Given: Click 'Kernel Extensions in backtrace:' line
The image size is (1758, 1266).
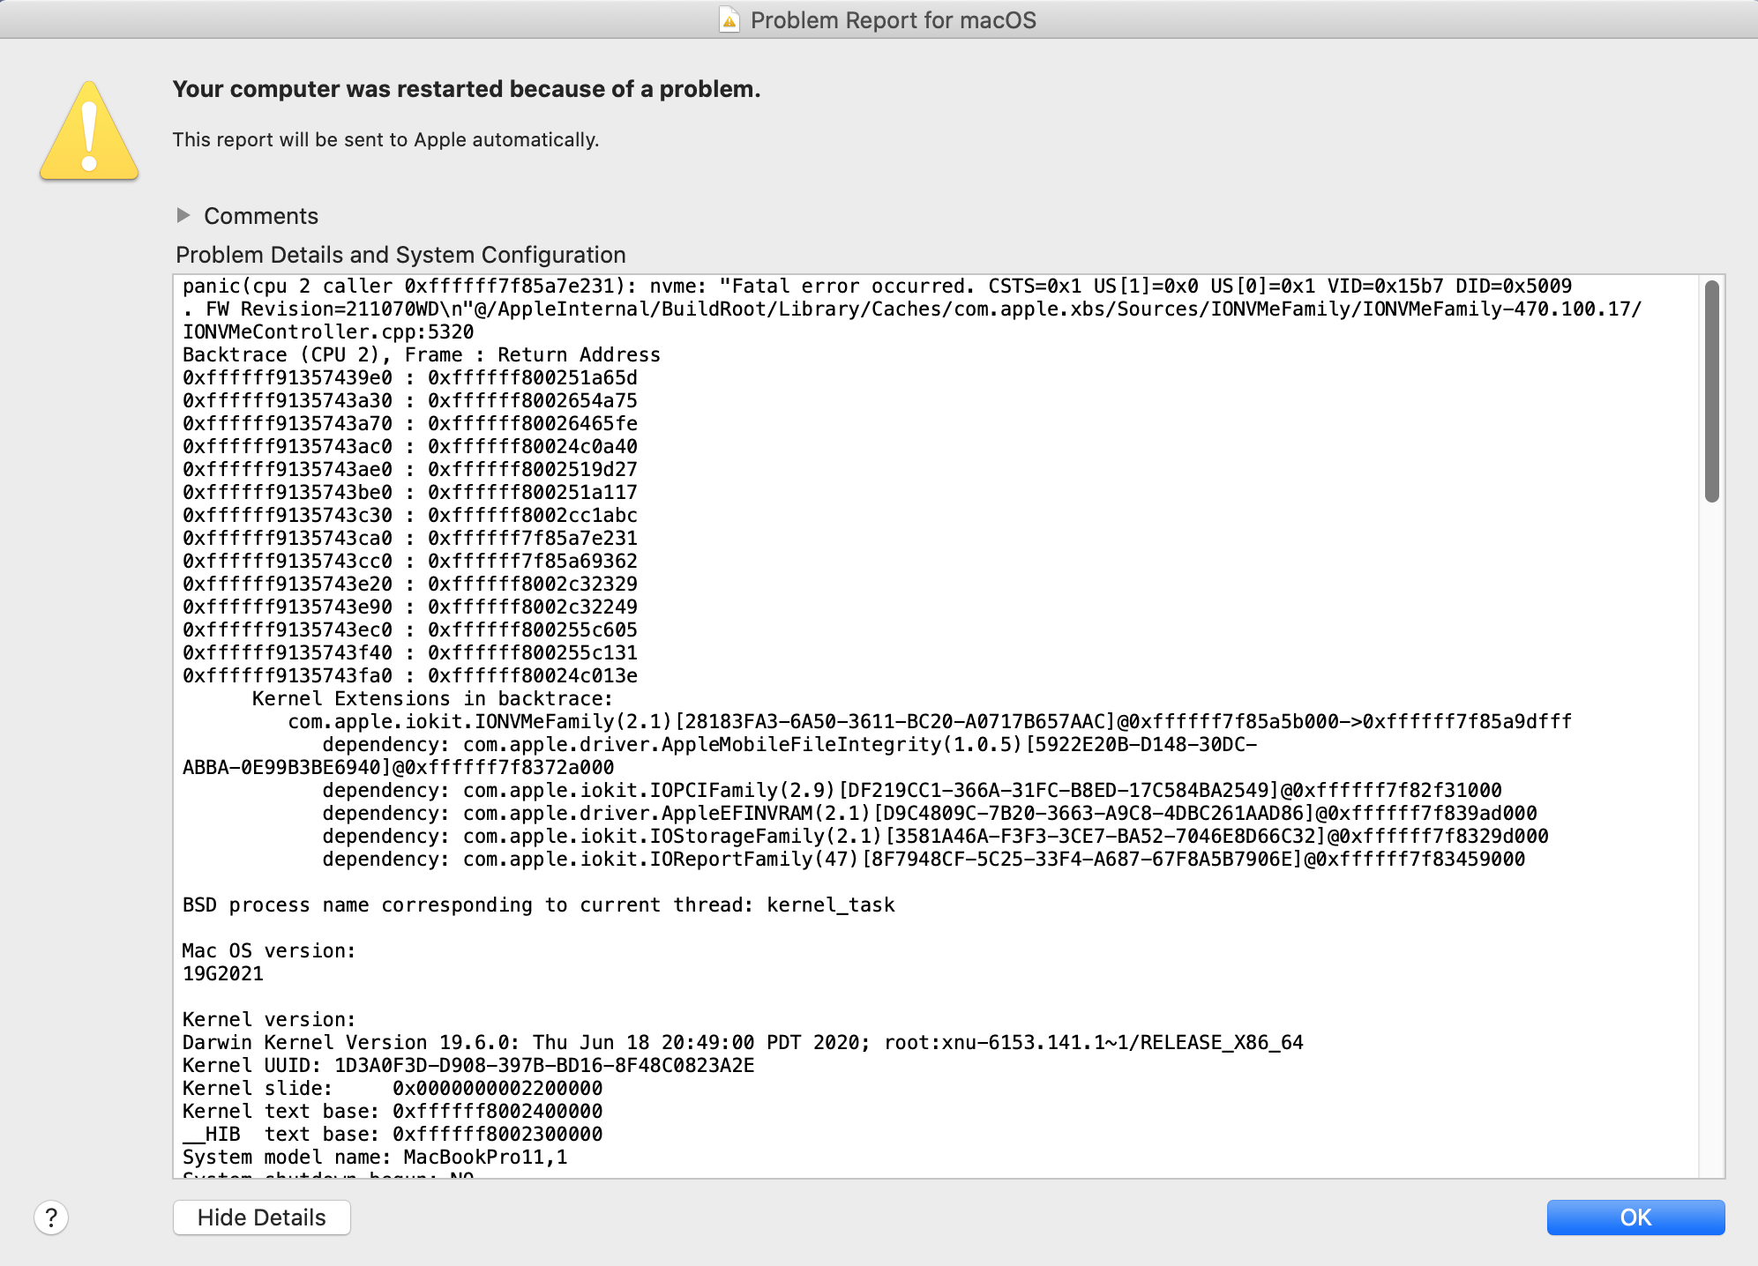Looking at the screenshot, I should [x=432, y=698].
